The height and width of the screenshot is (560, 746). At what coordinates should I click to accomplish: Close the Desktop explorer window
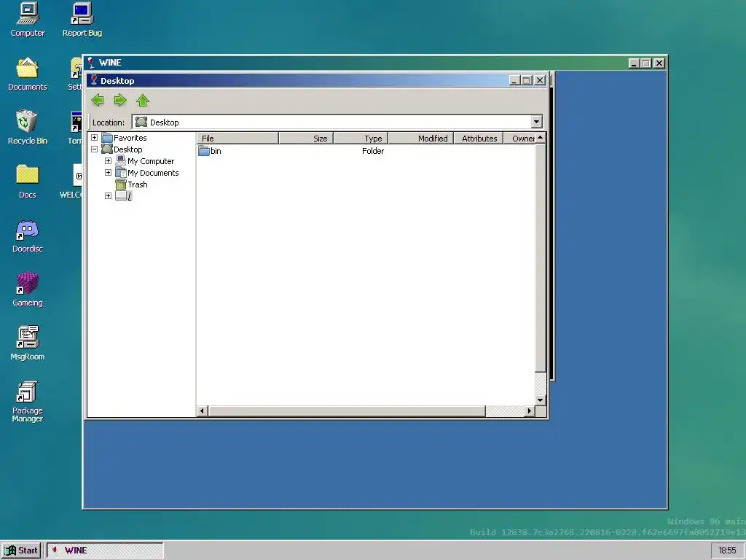click(540, 80)
